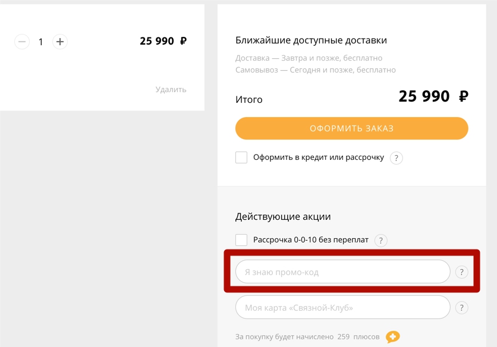Viewport: 497px width, 347px height.
Task: Click the Оформить в кредит или рассрочку label
Action: (319, 157)
